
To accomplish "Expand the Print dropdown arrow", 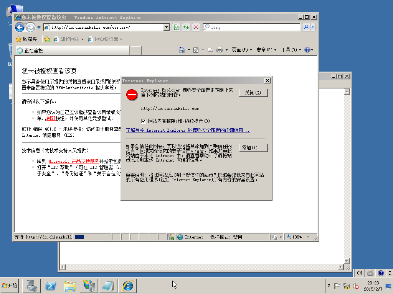I will pyautogui.click(x=226, y=50).
